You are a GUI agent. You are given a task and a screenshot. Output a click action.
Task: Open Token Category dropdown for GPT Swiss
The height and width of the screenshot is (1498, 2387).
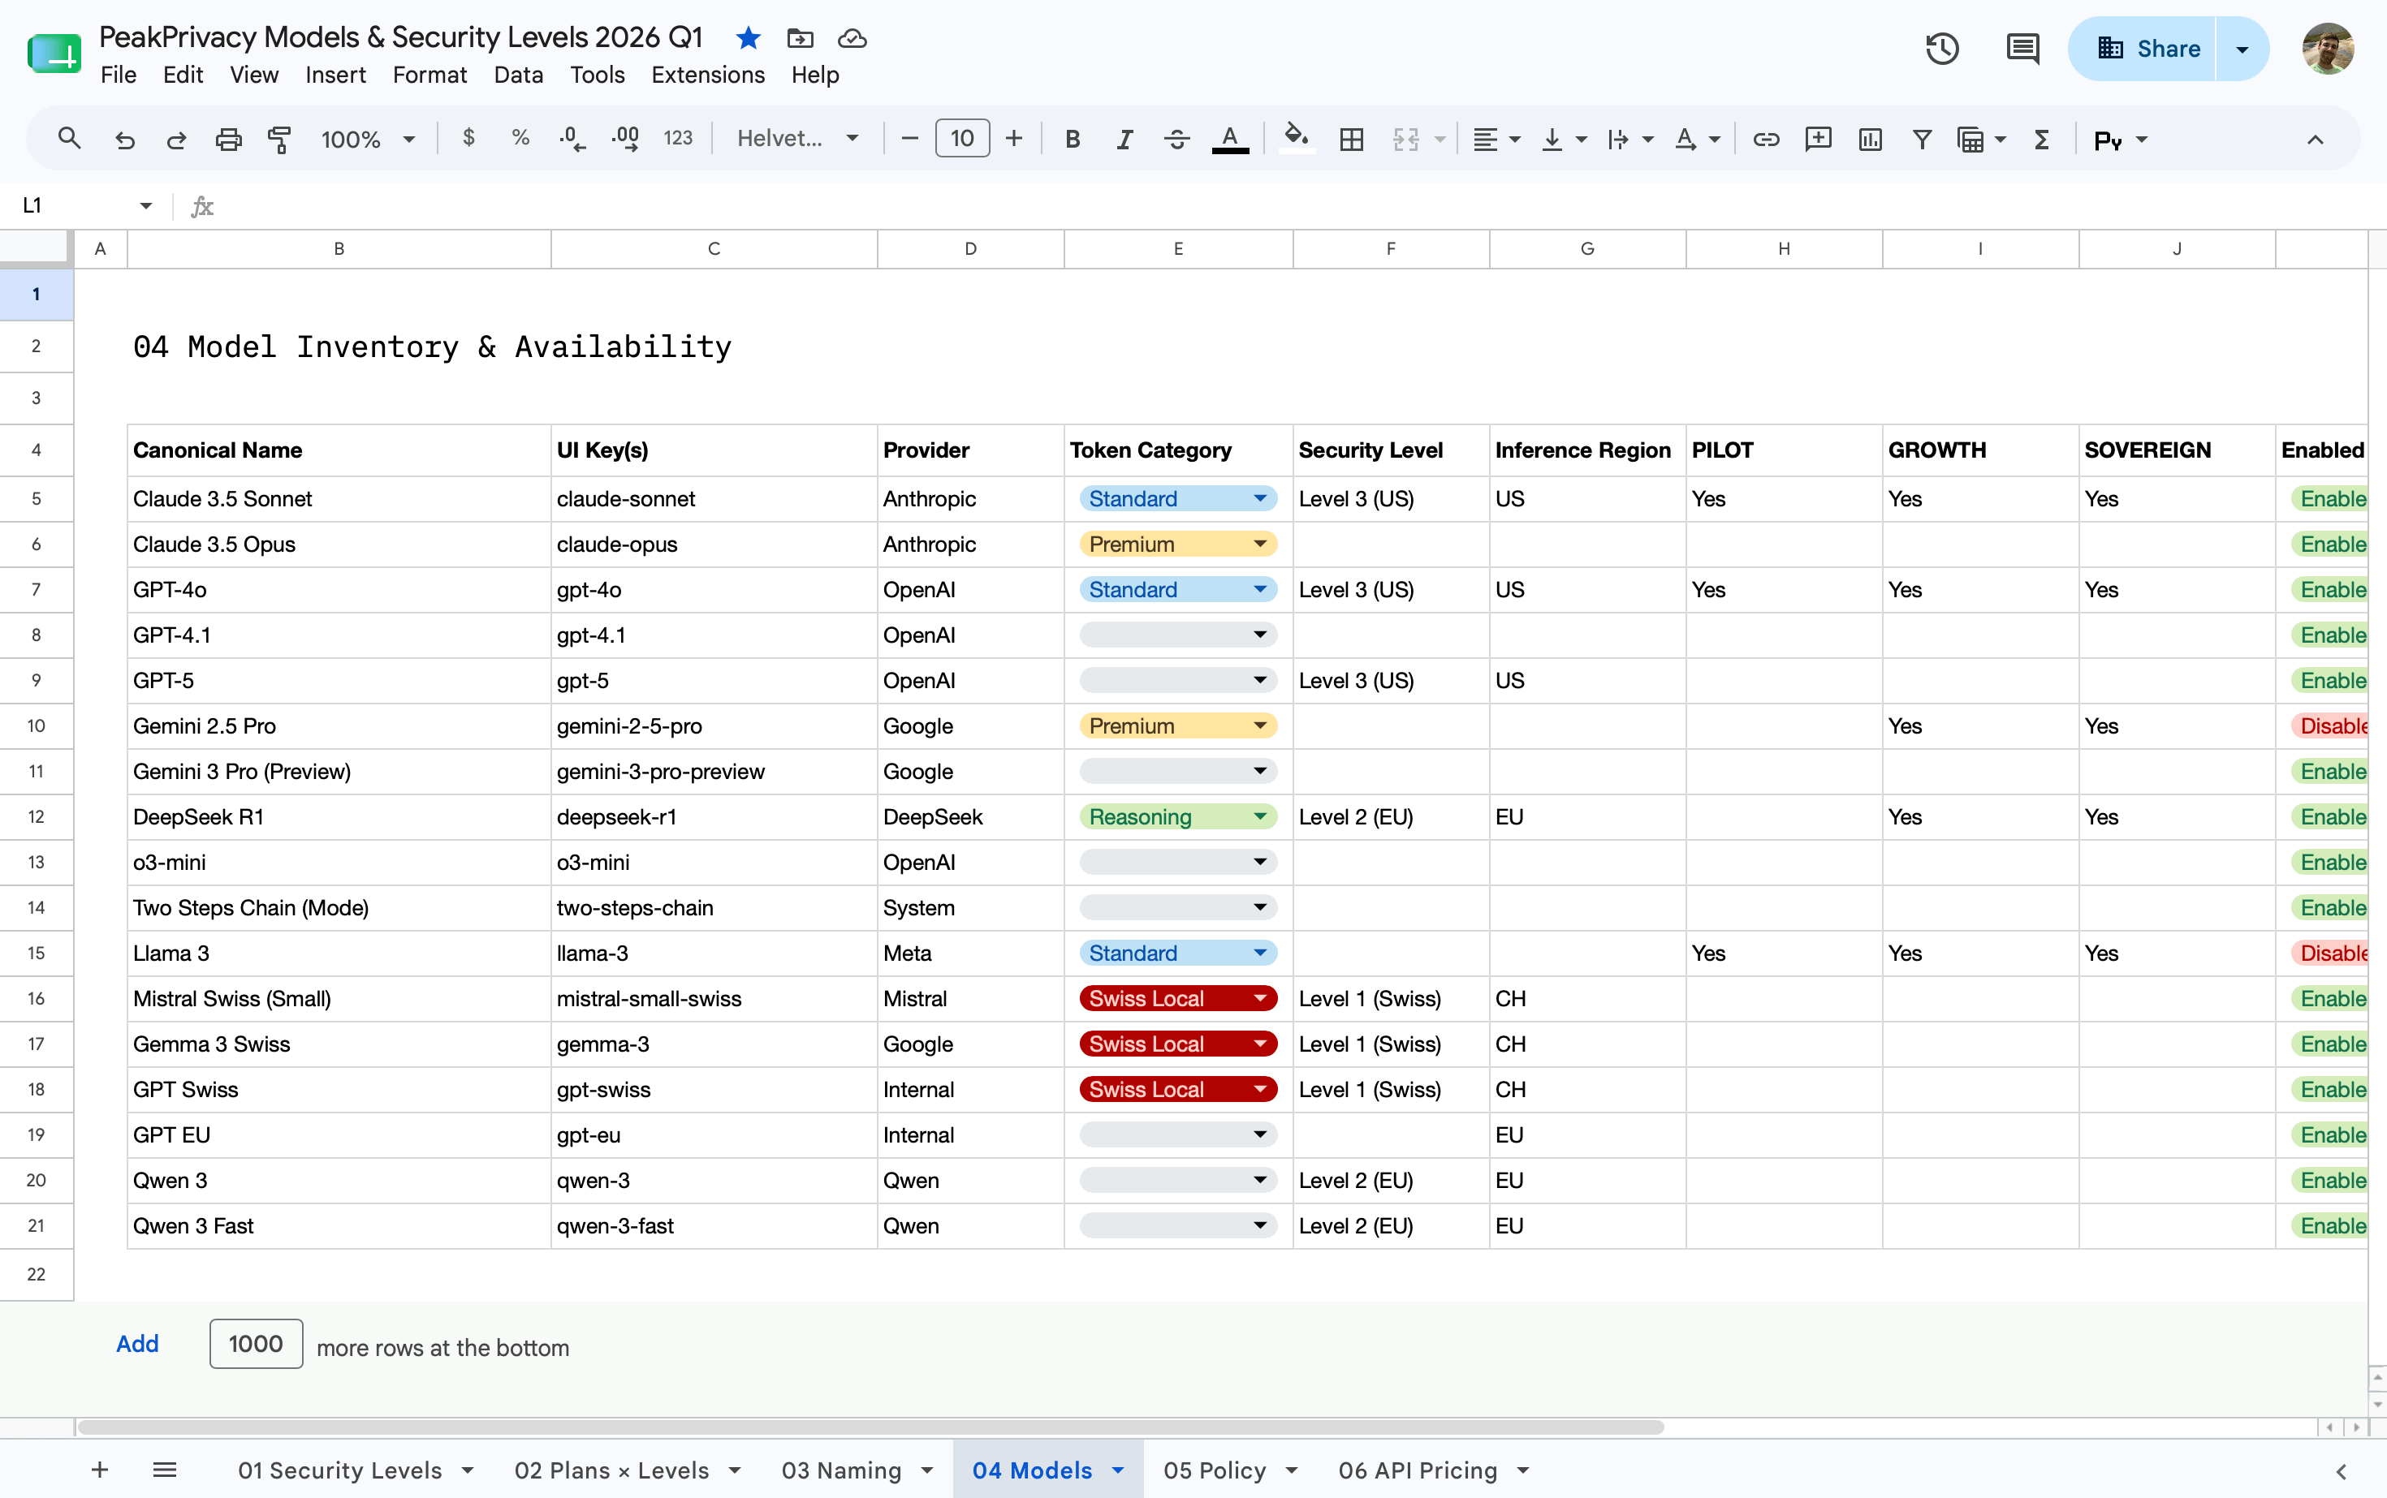click(1260, 1089)
